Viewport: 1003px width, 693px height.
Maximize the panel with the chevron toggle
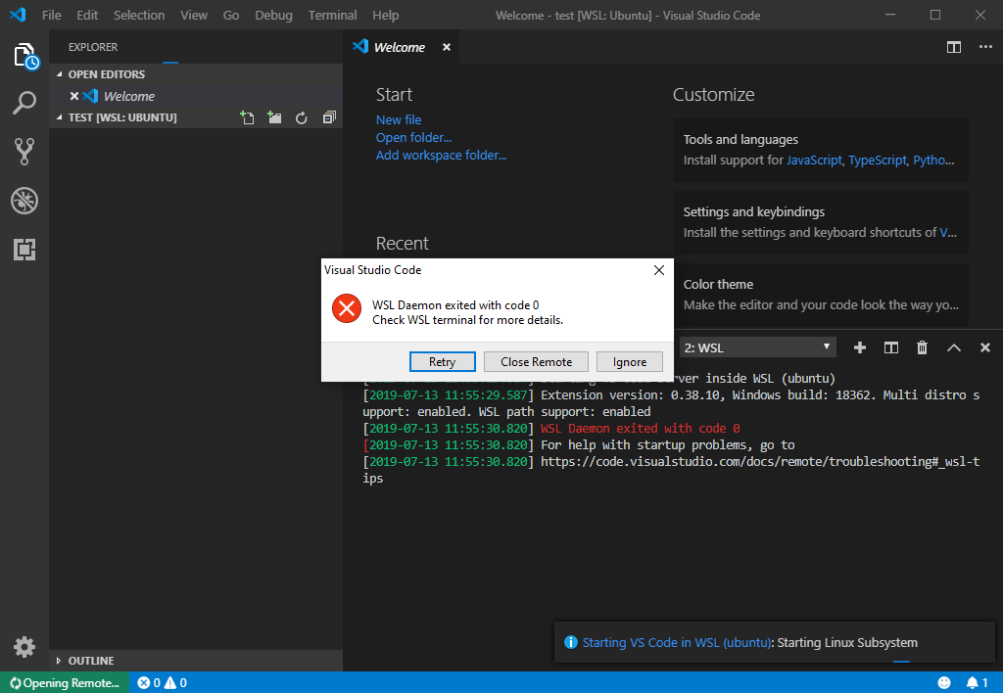pos(953,346)
